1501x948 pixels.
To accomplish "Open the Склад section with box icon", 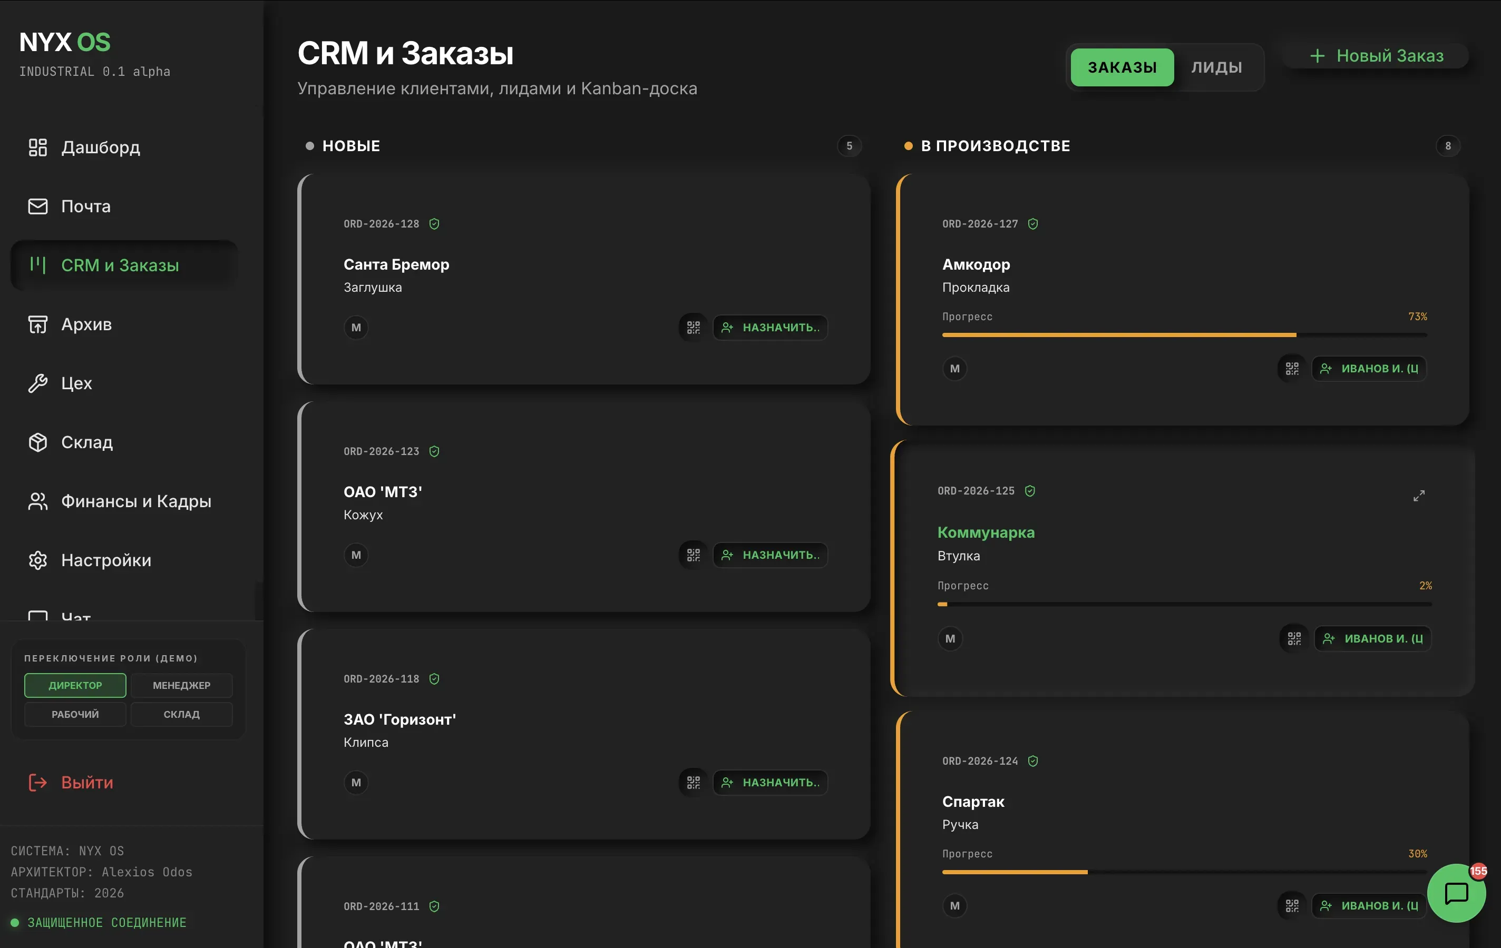I will (x=87, y=442).
